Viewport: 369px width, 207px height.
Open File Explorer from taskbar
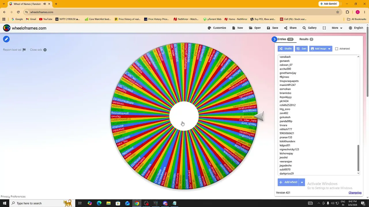108,203
